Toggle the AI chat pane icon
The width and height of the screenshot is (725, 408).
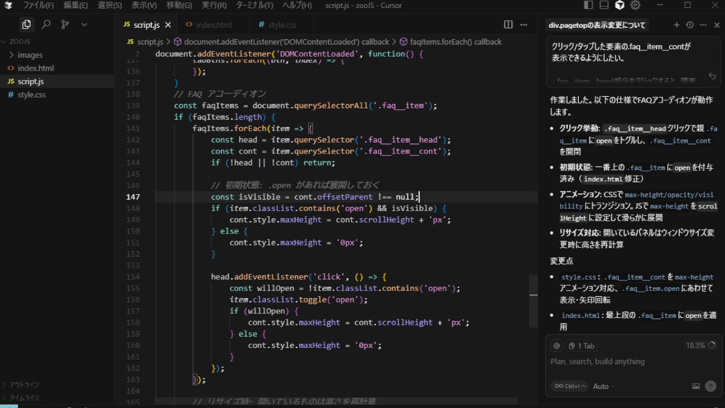point(620,5)
